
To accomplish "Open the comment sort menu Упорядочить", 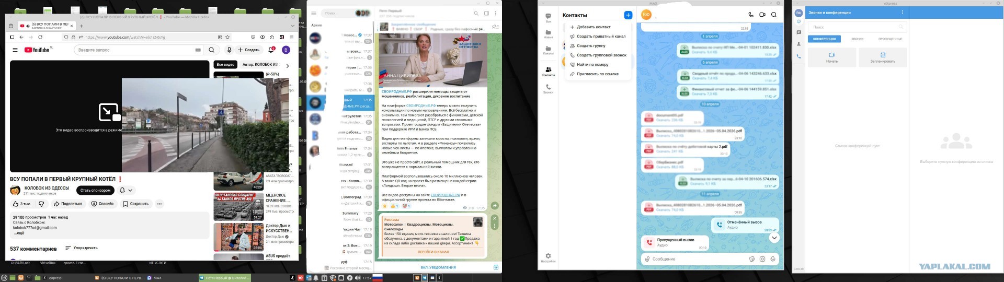I will click(x=82, y=248).
